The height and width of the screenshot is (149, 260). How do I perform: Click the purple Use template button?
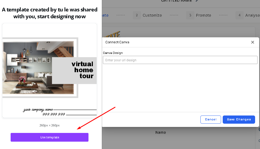[49, 137]
